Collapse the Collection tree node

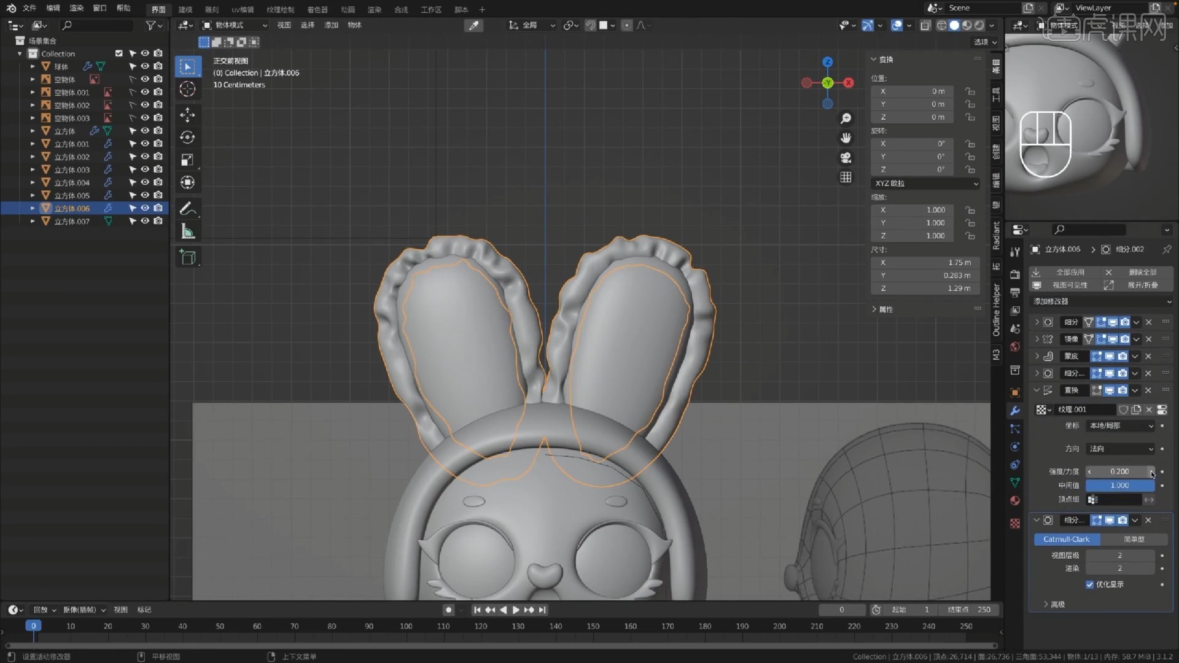point(20,53)
